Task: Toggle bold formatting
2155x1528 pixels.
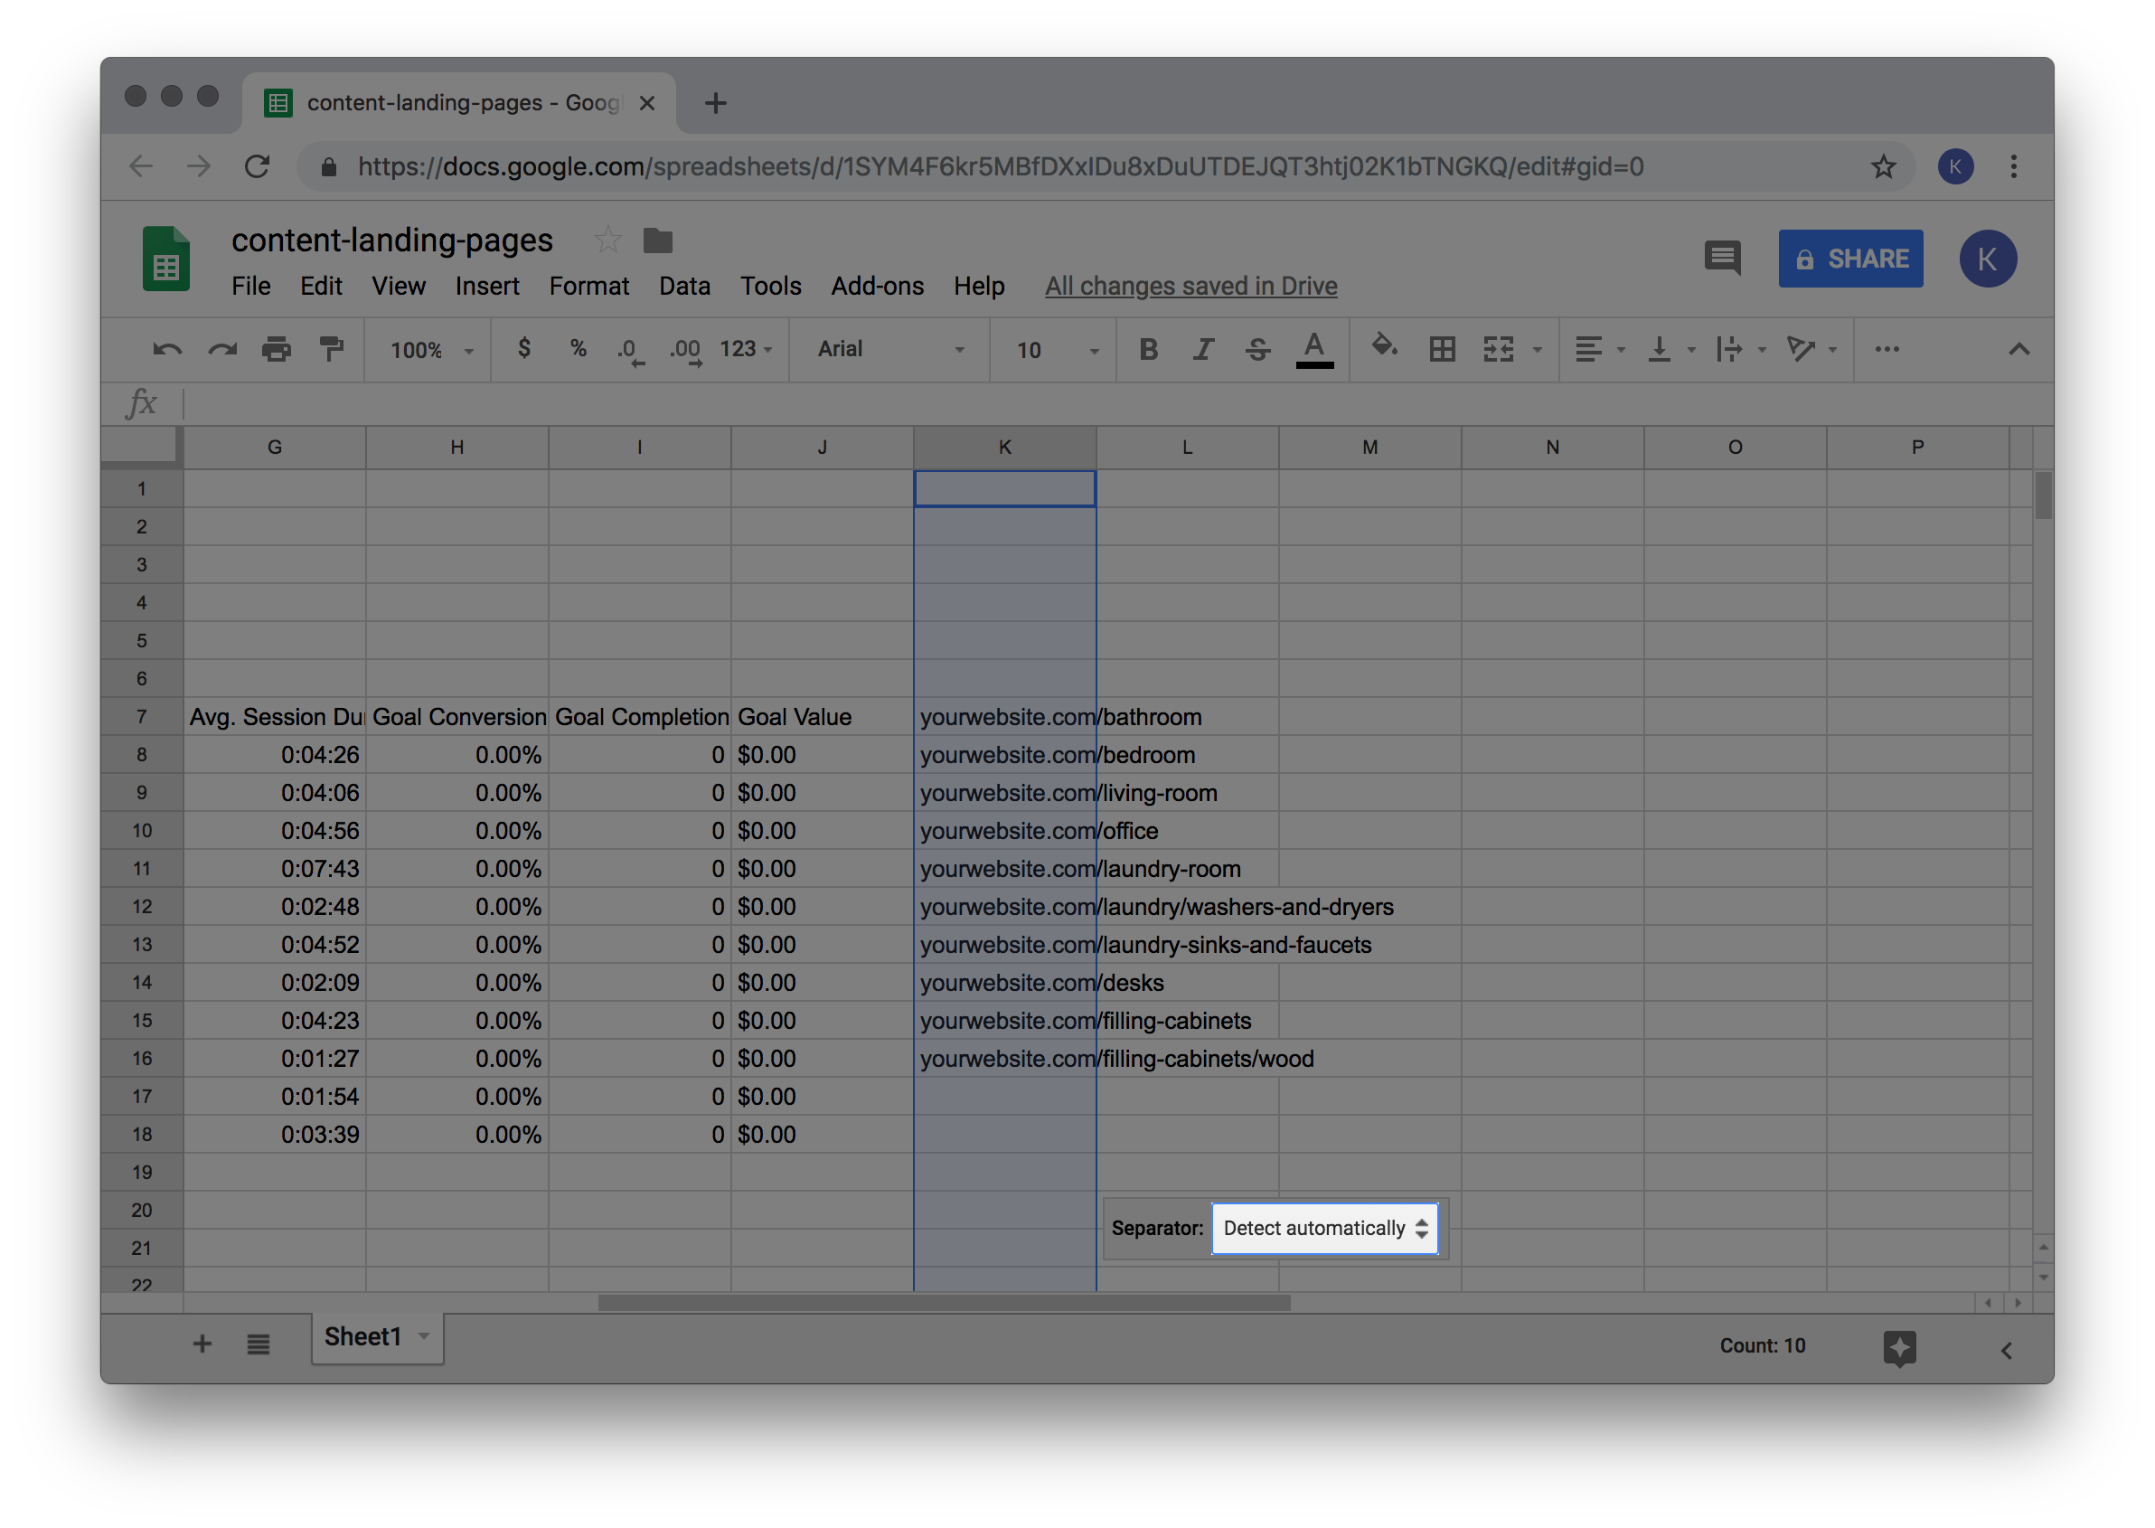Action: 1149,350
